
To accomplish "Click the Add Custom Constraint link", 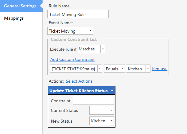I will (x=72, y=59).
